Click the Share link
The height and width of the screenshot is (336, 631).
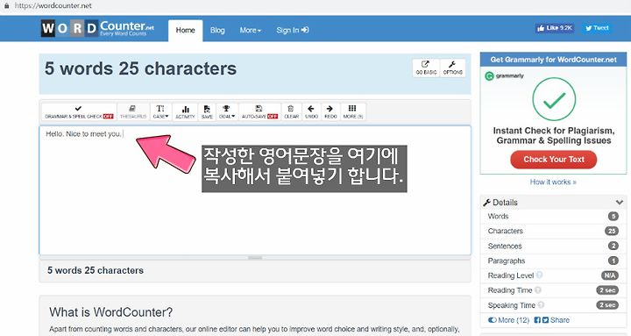560,320
